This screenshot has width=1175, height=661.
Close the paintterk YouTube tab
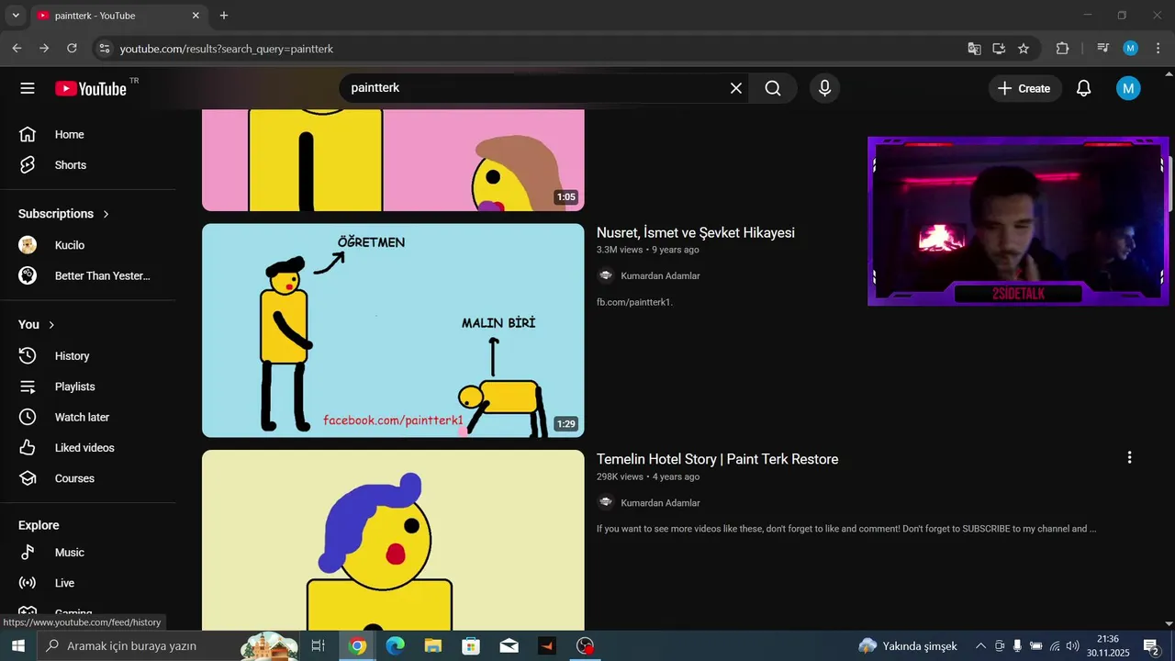pyautogui.click(x=196, y=16)
